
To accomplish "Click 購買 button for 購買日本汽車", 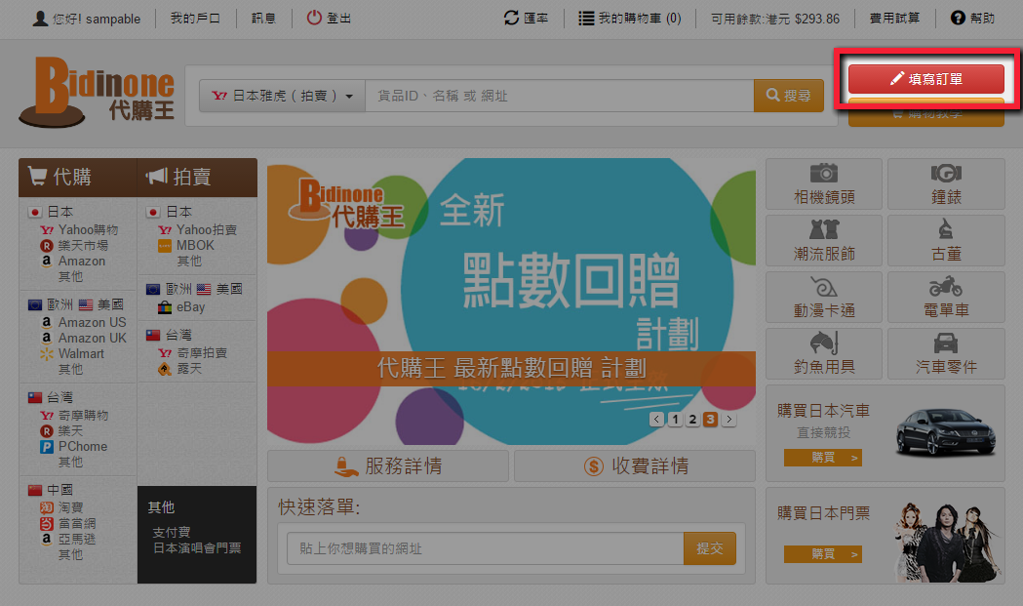I will click(823, 458).
